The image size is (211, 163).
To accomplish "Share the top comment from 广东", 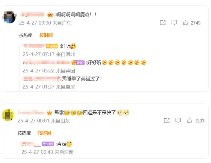I will click(163, 23).
